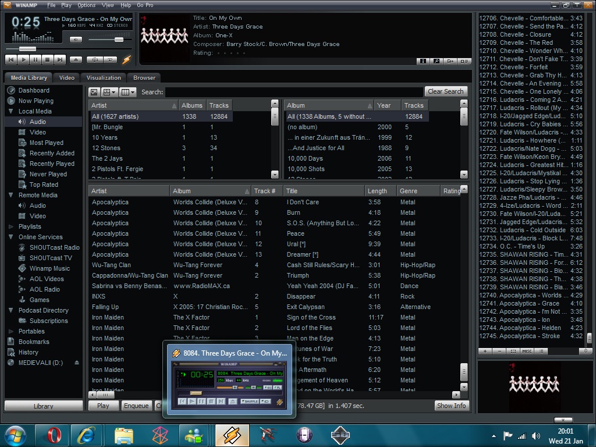Open the Go Pro menu item
596x447 pixels.
pyautogui.click(x=145, y=5)
